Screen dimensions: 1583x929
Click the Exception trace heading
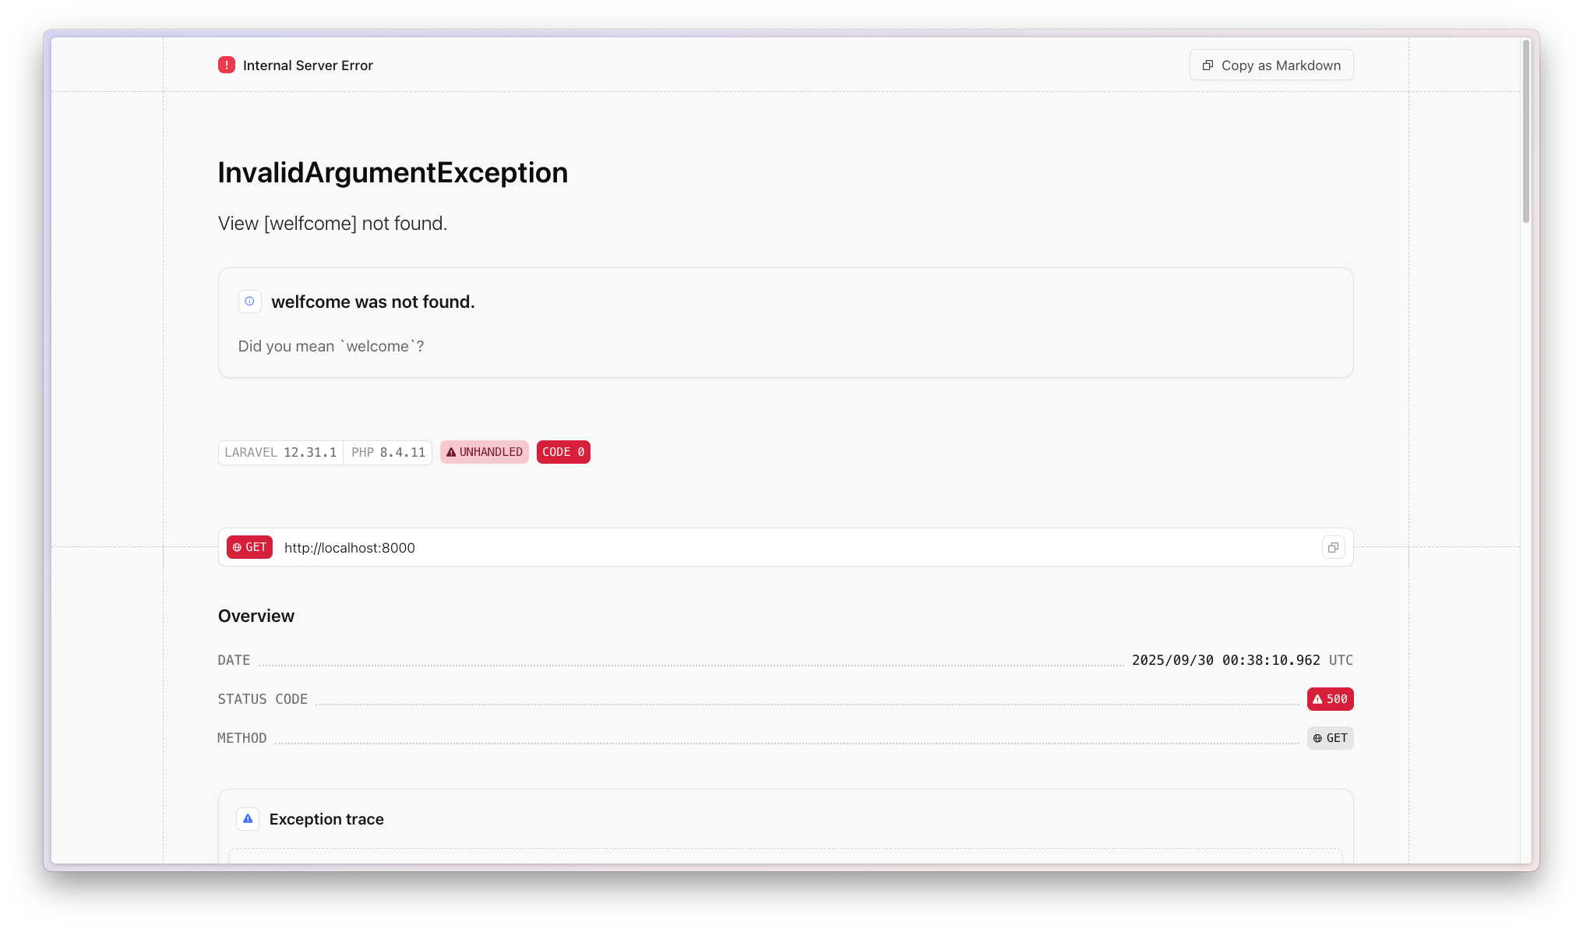[326, 819]
